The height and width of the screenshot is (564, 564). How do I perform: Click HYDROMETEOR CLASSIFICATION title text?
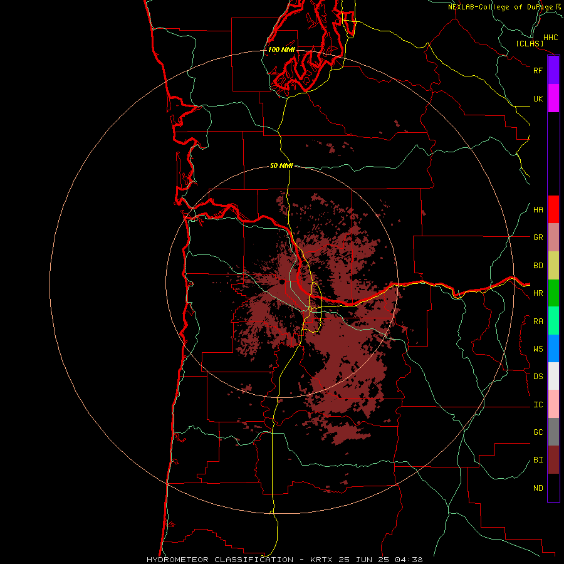[220, 560]
